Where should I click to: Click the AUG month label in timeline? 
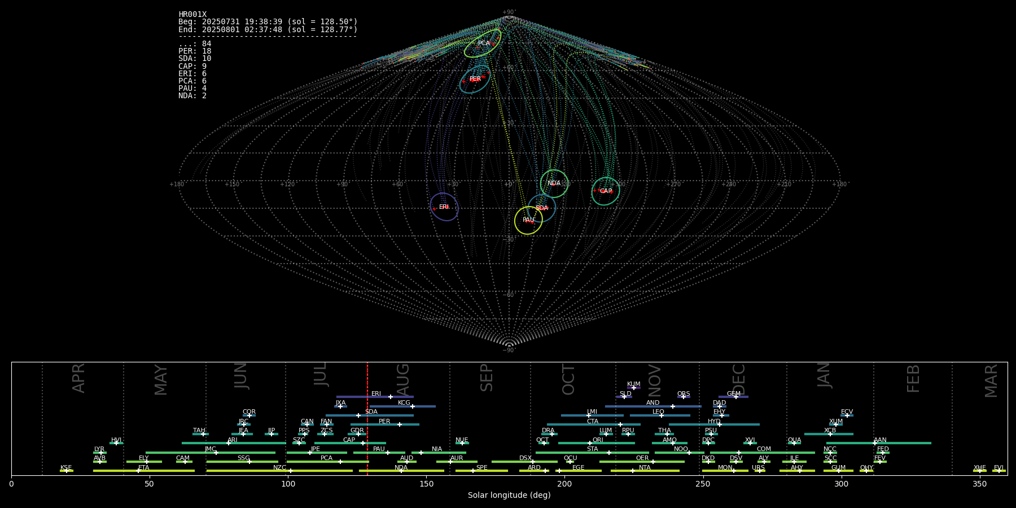click(403, 379)
